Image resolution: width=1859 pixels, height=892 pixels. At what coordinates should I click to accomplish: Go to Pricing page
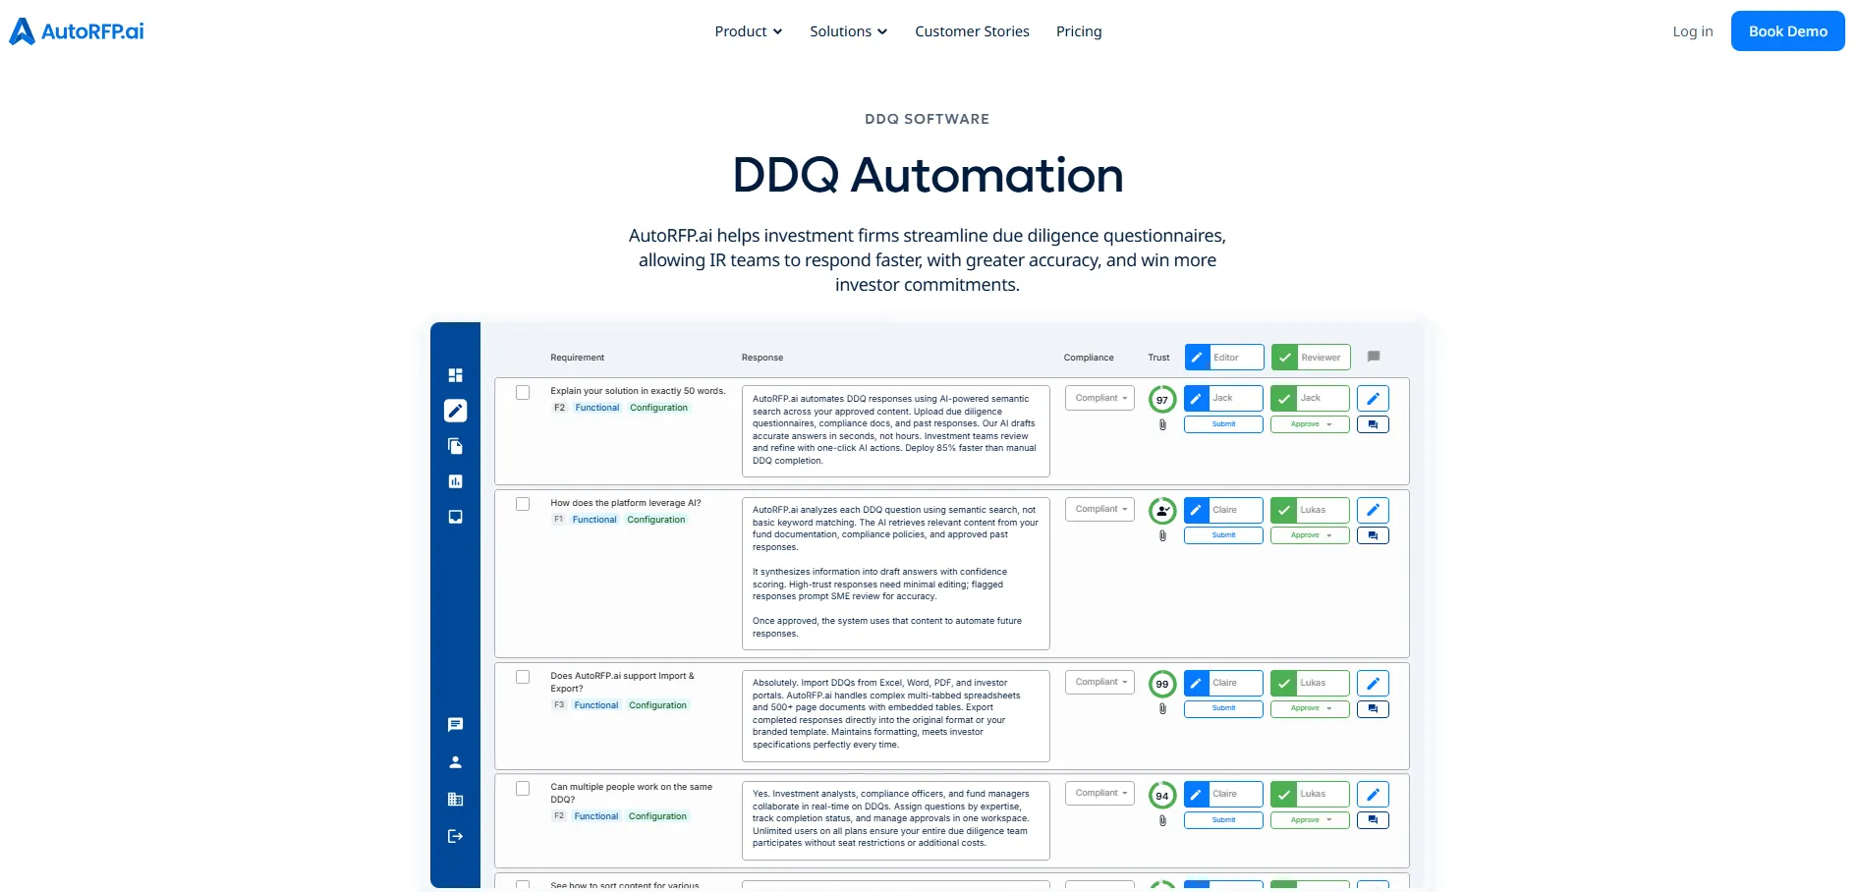click(1079, 31)
